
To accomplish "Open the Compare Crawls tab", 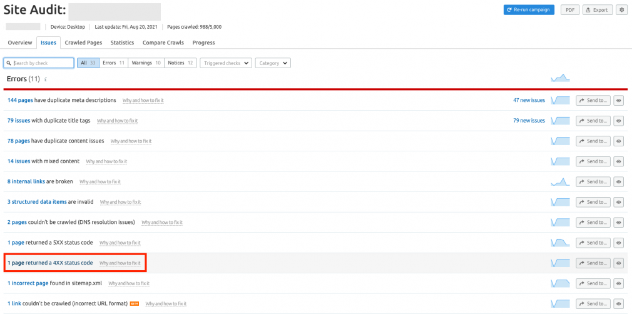I will [163, 43].
